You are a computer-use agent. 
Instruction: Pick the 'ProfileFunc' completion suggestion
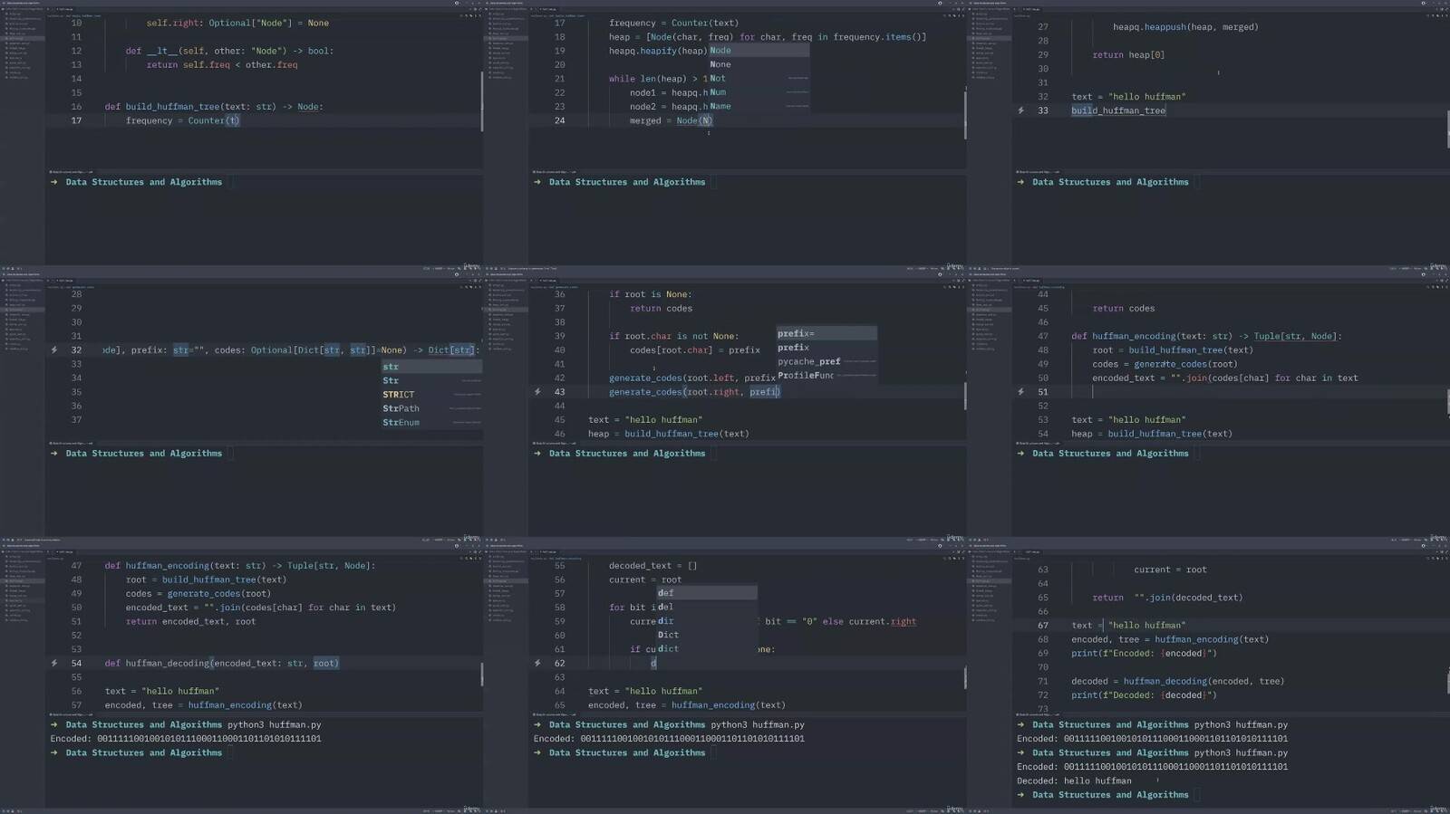(x=826, y=375)
